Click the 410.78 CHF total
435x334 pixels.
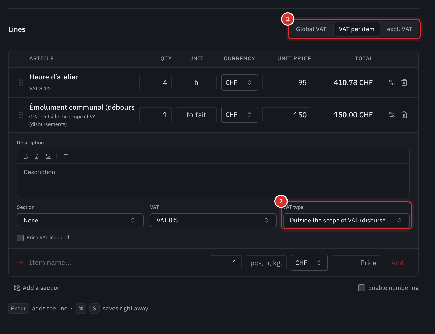[353, 82]
